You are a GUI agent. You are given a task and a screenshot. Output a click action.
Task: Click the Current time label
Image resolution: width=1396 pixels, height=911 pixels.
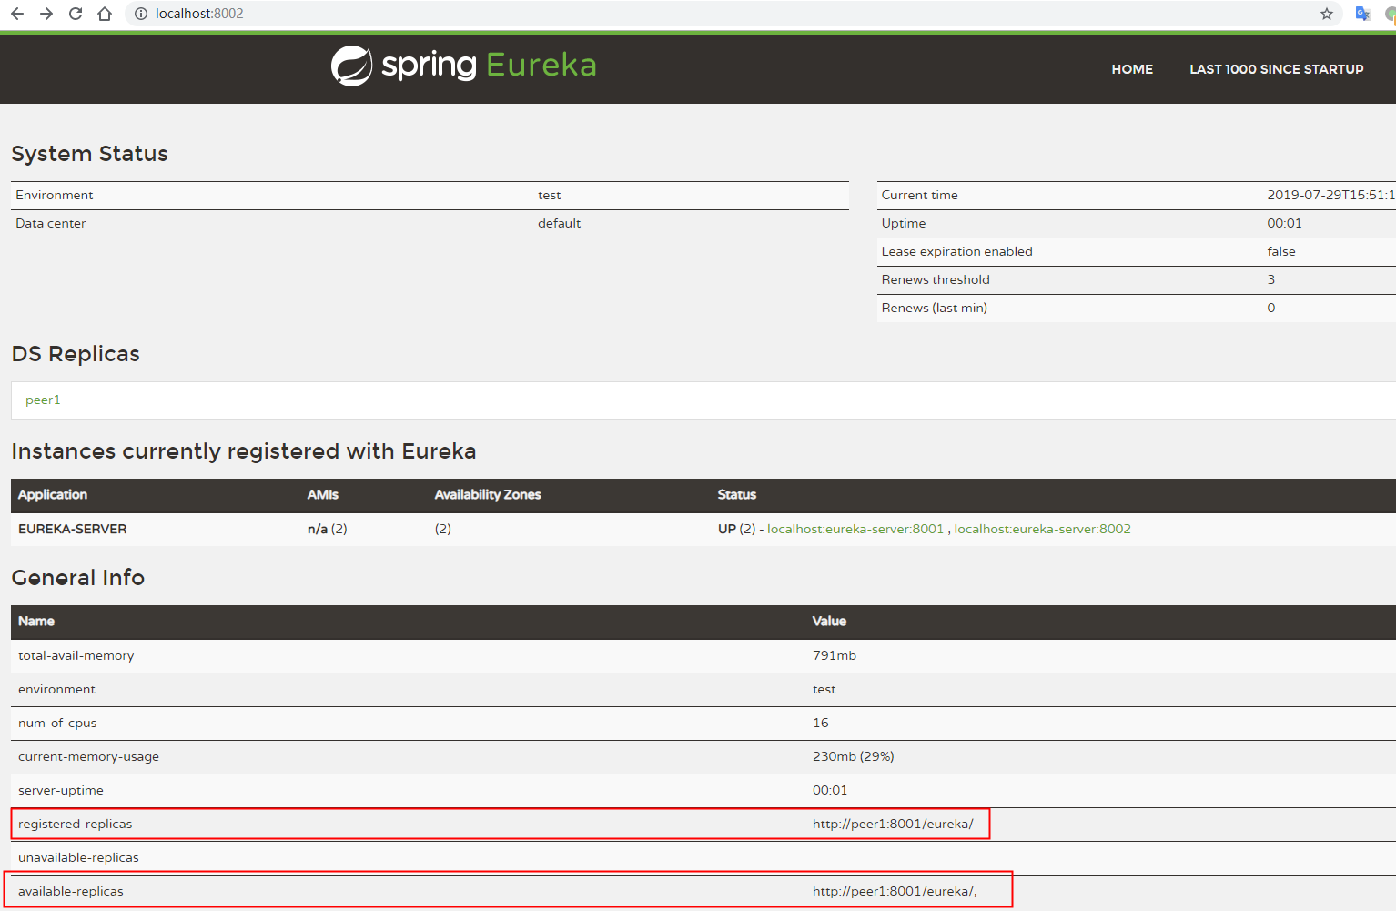919,195
